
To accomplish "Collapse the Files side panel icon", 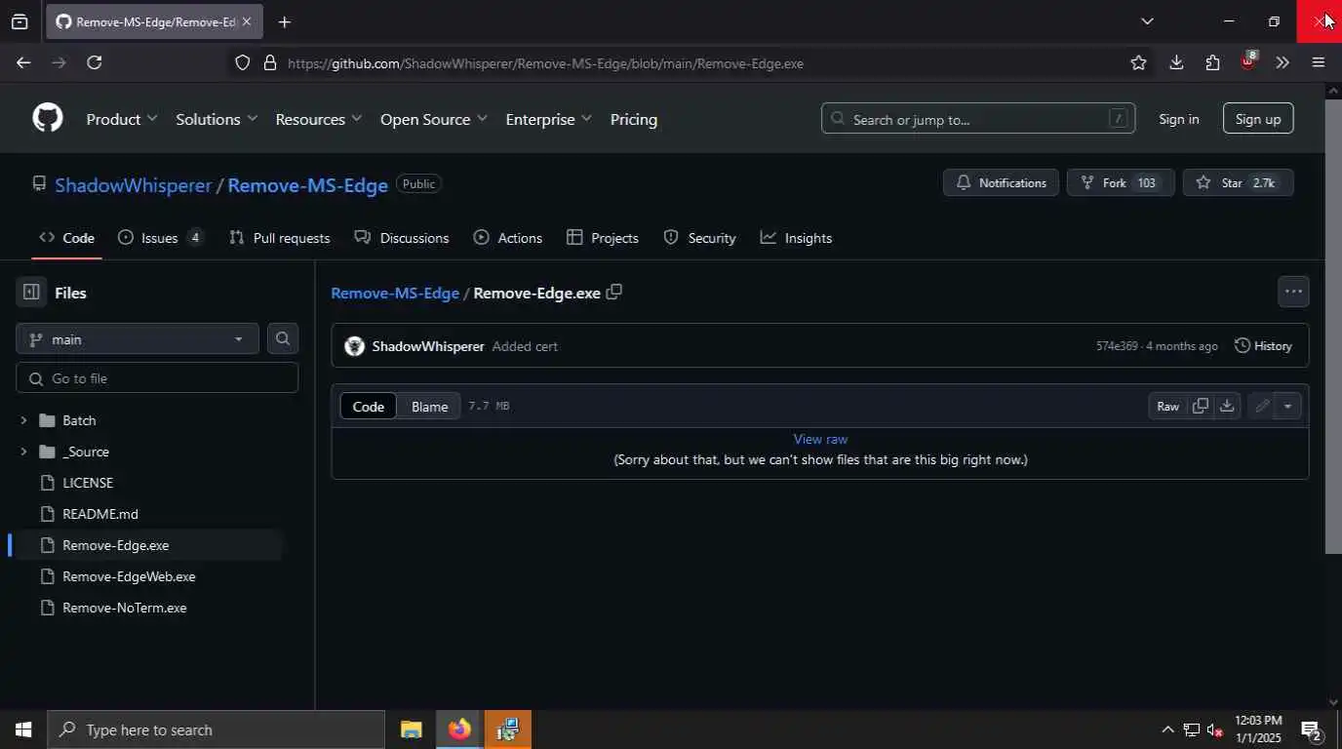I will point(31,292).
